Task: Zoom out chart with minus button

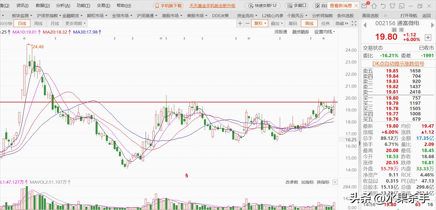Action: pos(247,24)
